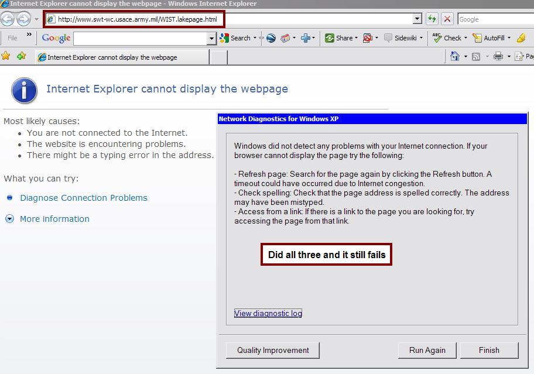This screenshot has height=374, width=534.
Task: Click the red Stop loading icon
Action: coord(447,19)
